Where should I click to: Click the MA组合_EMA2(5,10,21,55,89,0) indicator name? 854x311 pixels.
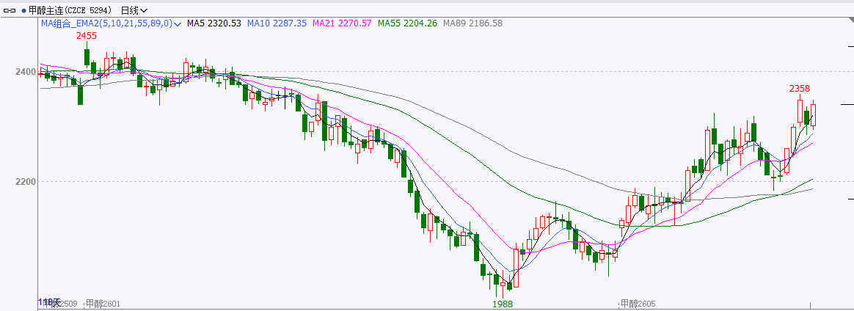(x=106, y=23)
